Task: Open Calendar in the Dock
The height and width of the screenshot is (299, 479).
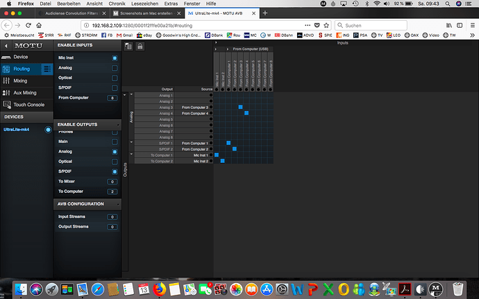Action: click(x=144, y=289)
